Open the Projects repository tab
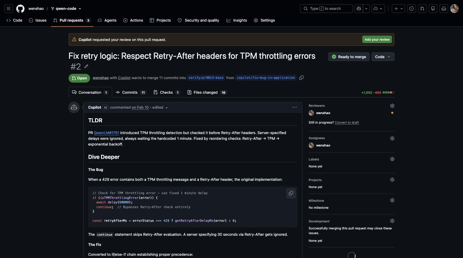Viewport: 463px width, 258px height. tap(160, 20)
